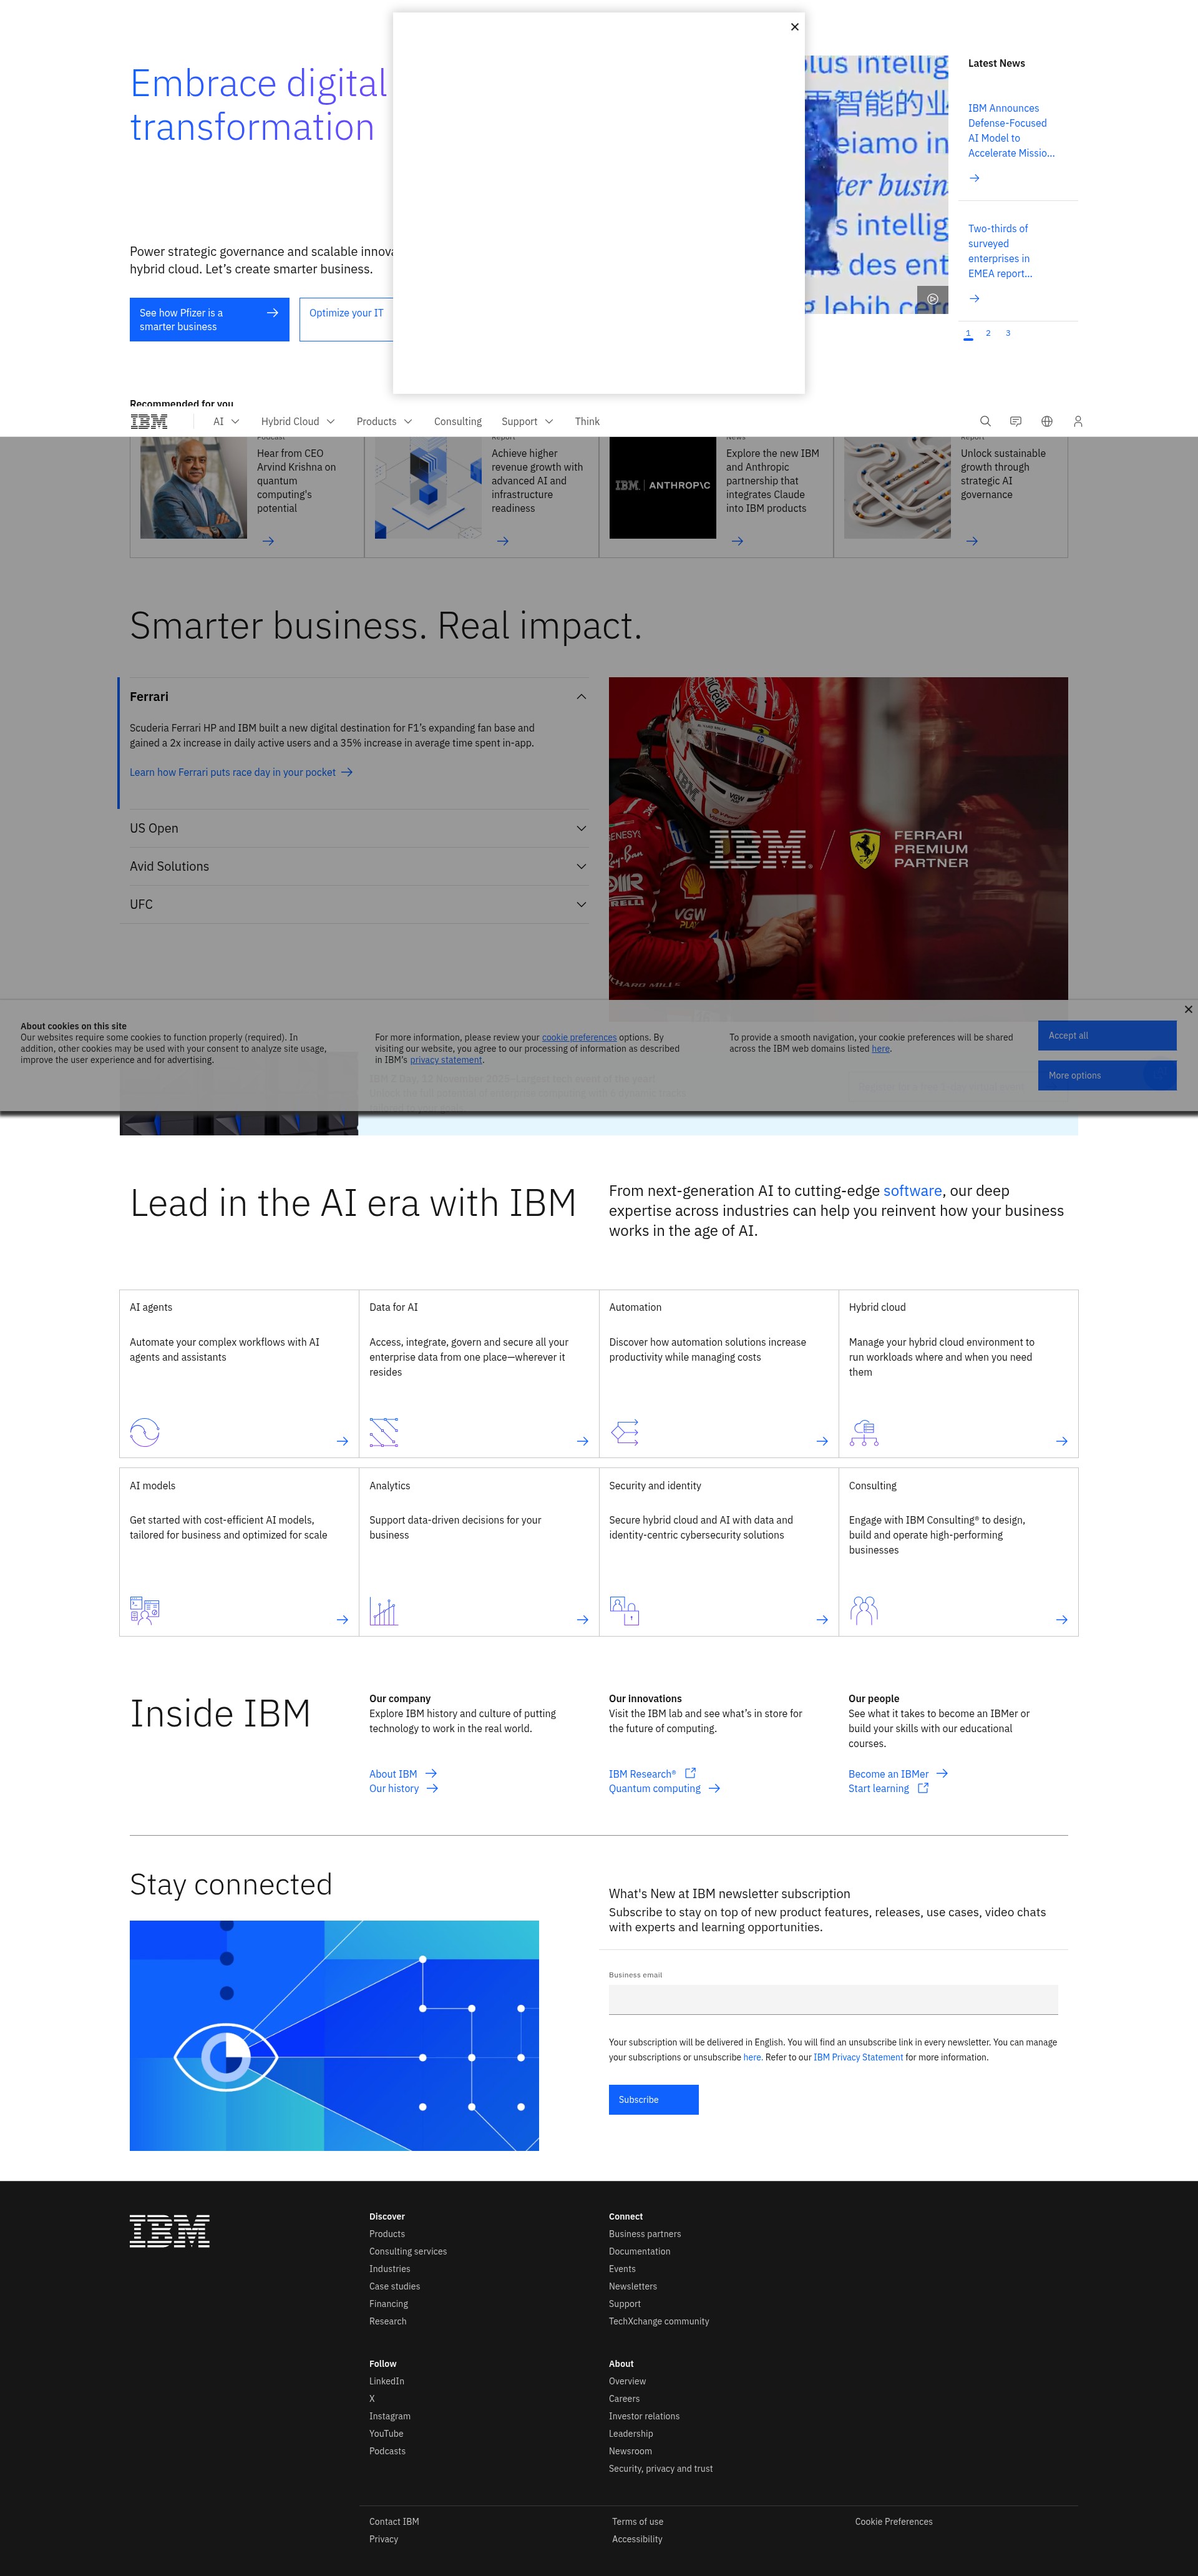1198x2576 pixels.
Task: Click More options in cookie banner
Action: click(1107, 1075)
